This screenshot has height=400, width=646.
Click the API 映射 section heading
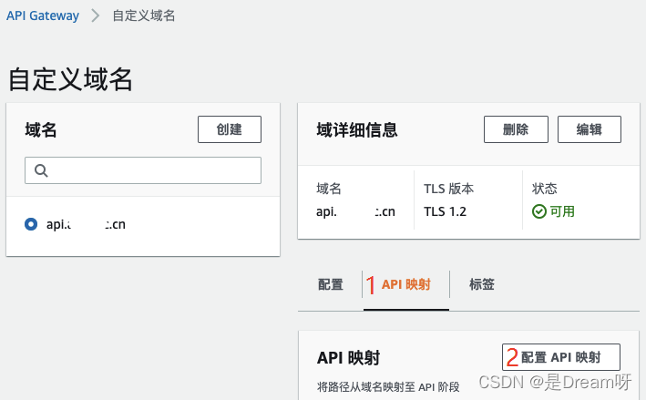(348, 358)
